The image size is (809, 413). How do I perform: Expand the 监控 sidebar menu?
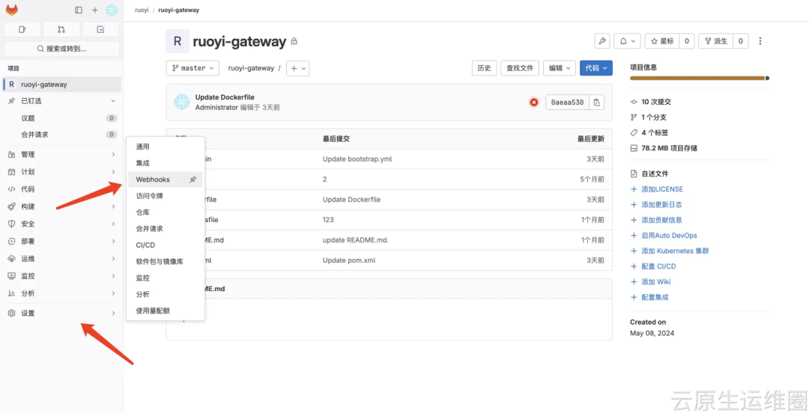(x=62, y=276)
